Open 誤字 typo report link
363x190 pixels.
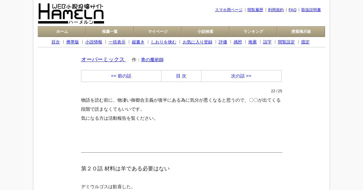267,42
